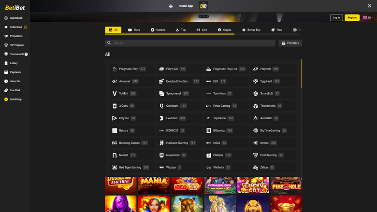Image resolution: width=377 pixels, height=212 pixels.
Task: Click the Promotions megaphone icon
Action: [6, 36]
